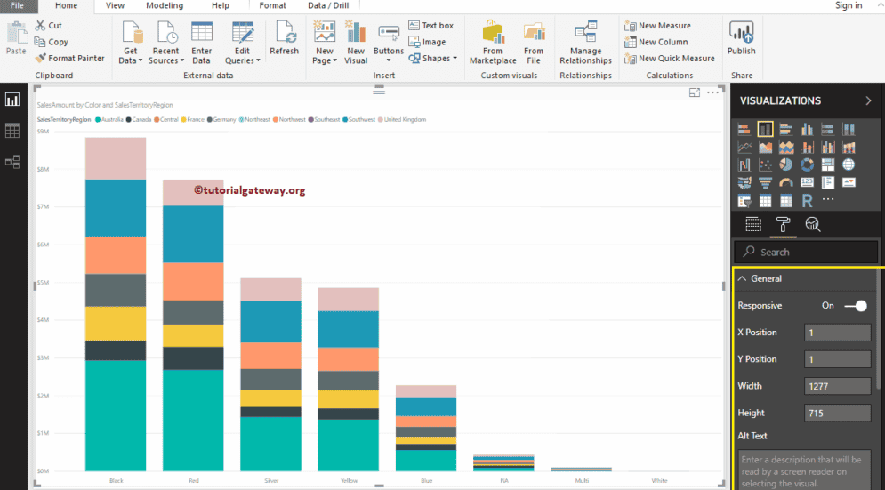Click the Alt Text description box
Image resolution: width=885 pixels, height=490 pixels.
804,470
